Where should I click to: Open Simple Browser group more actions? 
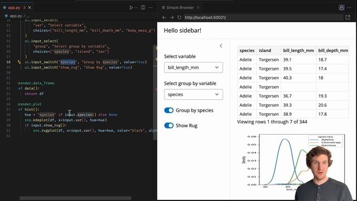349,7
